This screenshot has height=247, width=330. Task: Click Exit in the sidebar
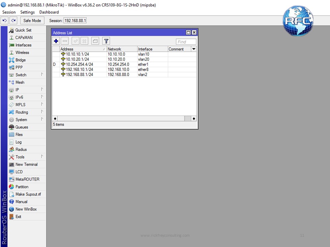[27, 216]
